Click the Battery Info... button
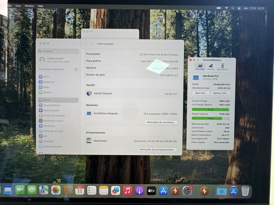 (x=221, y=93)
